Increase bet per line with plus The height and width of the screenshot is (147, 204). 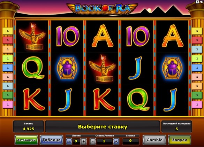tap(116, 141)
